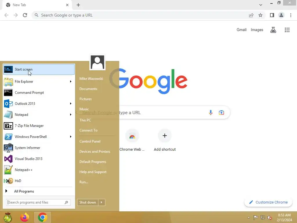
Task: Toggle Chrome side panel
Action: 272,15
